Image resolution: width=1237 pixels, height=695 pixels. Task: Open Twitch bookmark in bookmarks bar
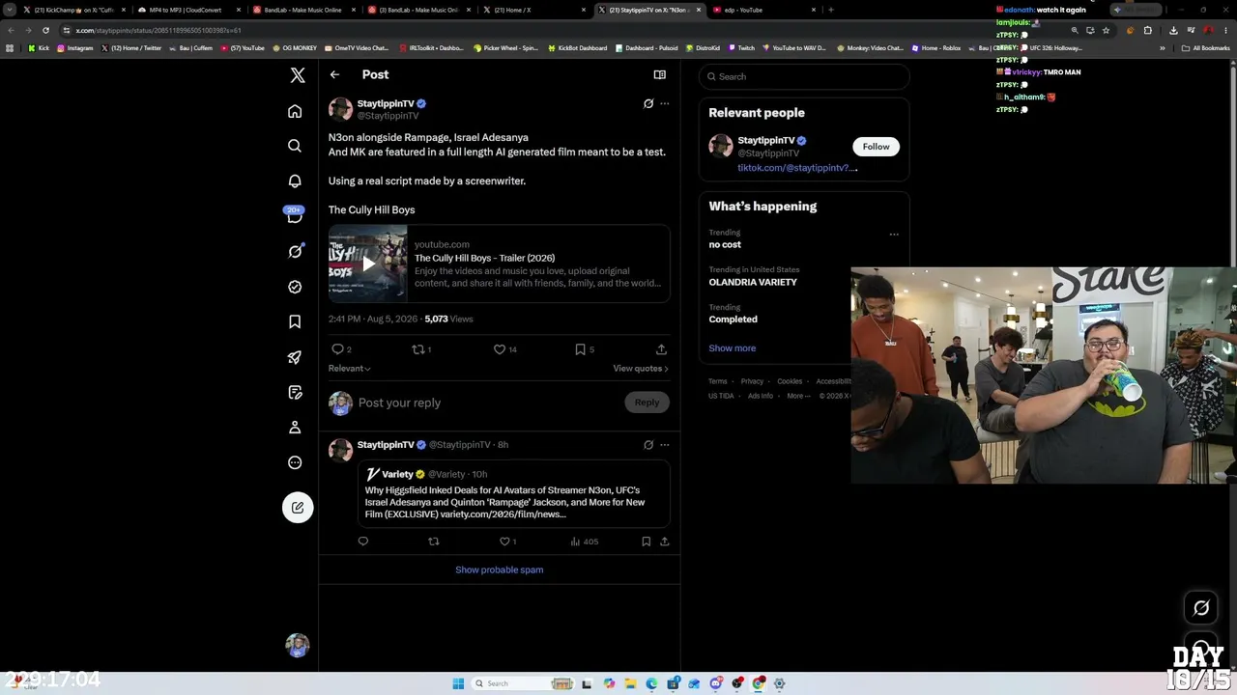(x=741, y=48)
